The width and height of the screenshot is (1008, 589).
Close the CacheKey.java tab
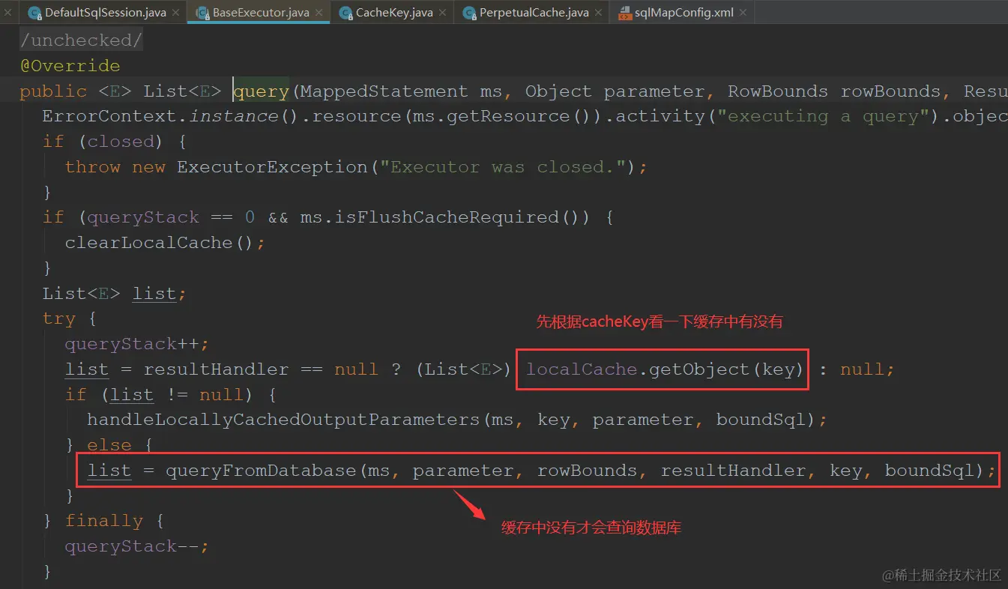click(x=443, y=13)
